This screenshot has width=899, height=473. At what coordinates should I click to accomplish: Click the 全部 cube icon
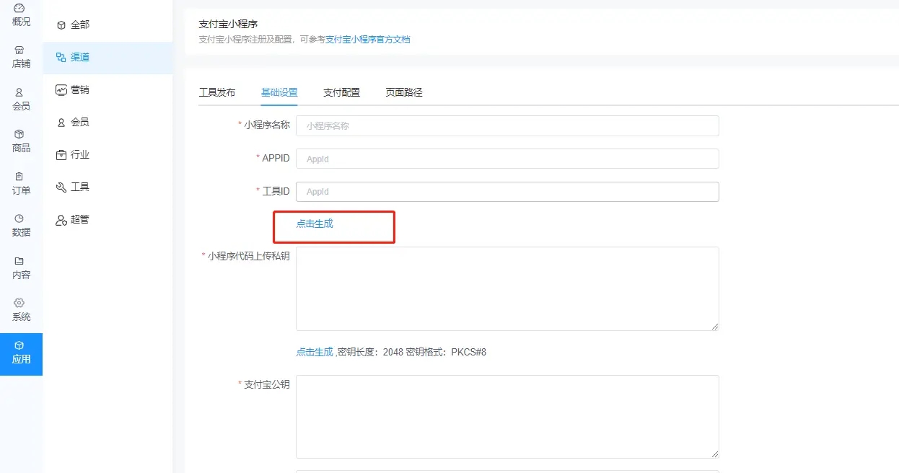coord(61,25)
